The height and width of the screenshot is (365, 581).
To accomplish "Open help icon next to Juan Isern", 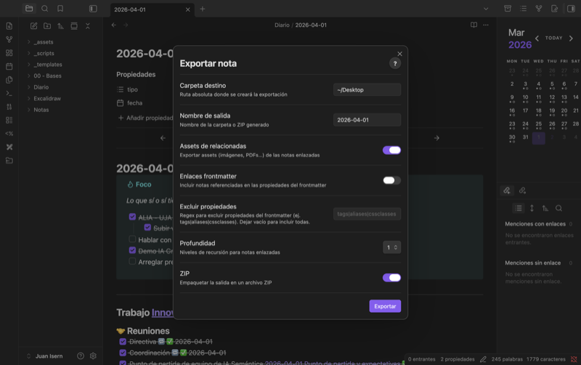I will pos(81,356).
